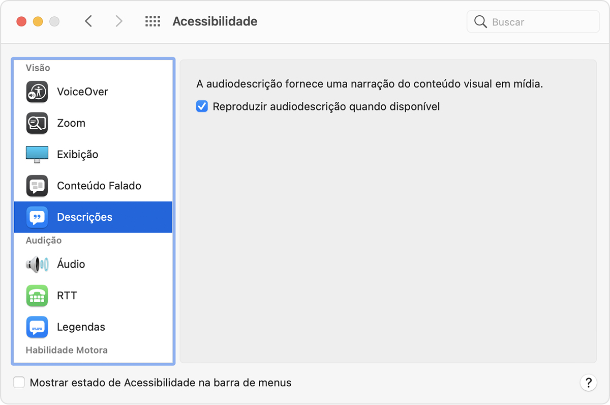Select the Legendas sidebar label
The height and width of the screenshot is (405, 610).
[81, 327]
